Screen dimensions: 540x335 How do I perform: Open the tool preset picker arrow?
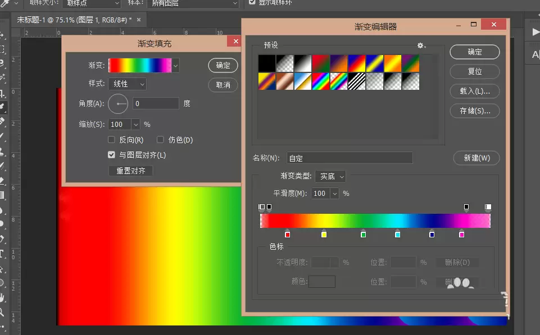[x=16, y=3]
